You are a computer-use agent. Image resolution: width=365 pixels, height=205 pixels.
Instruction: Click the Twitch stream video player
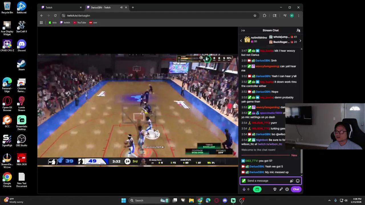coord(138,110)
